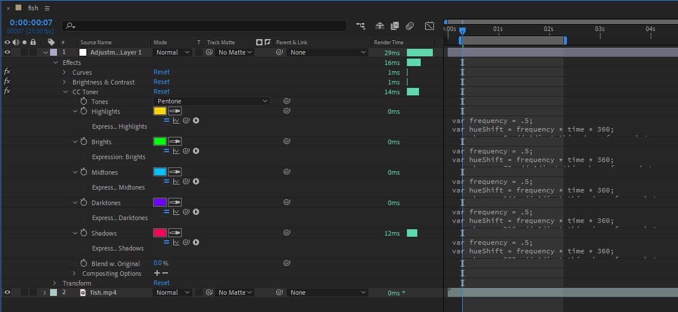The width and height of the screenshot is (678, 312).
Task: Toggle stopwatch for Tones property
Action: click(84, 101)
